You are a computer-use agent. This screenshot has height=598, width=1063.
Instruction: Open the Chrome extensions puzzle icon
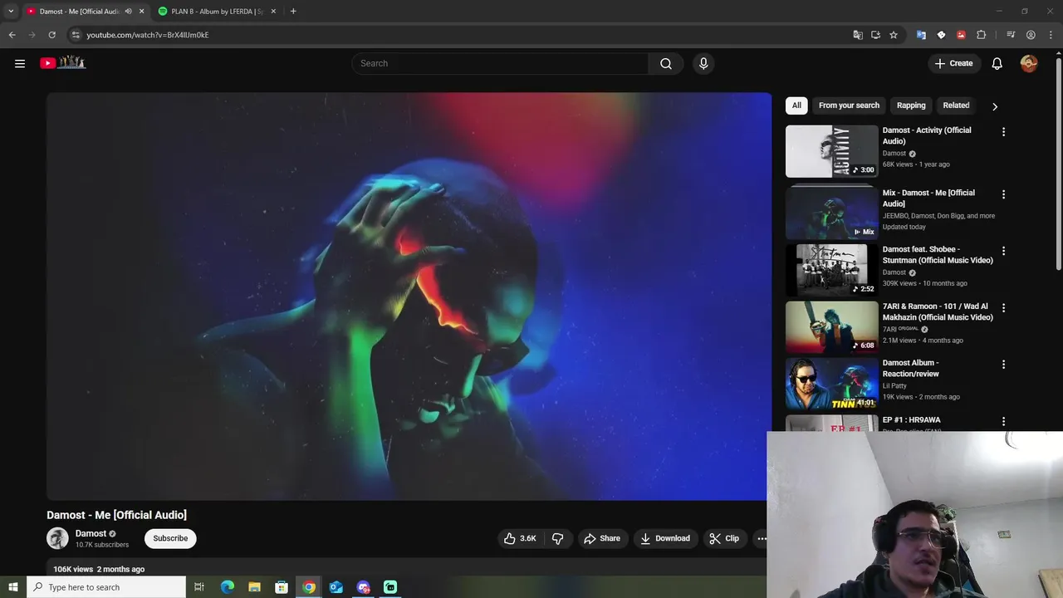point(981,35)
